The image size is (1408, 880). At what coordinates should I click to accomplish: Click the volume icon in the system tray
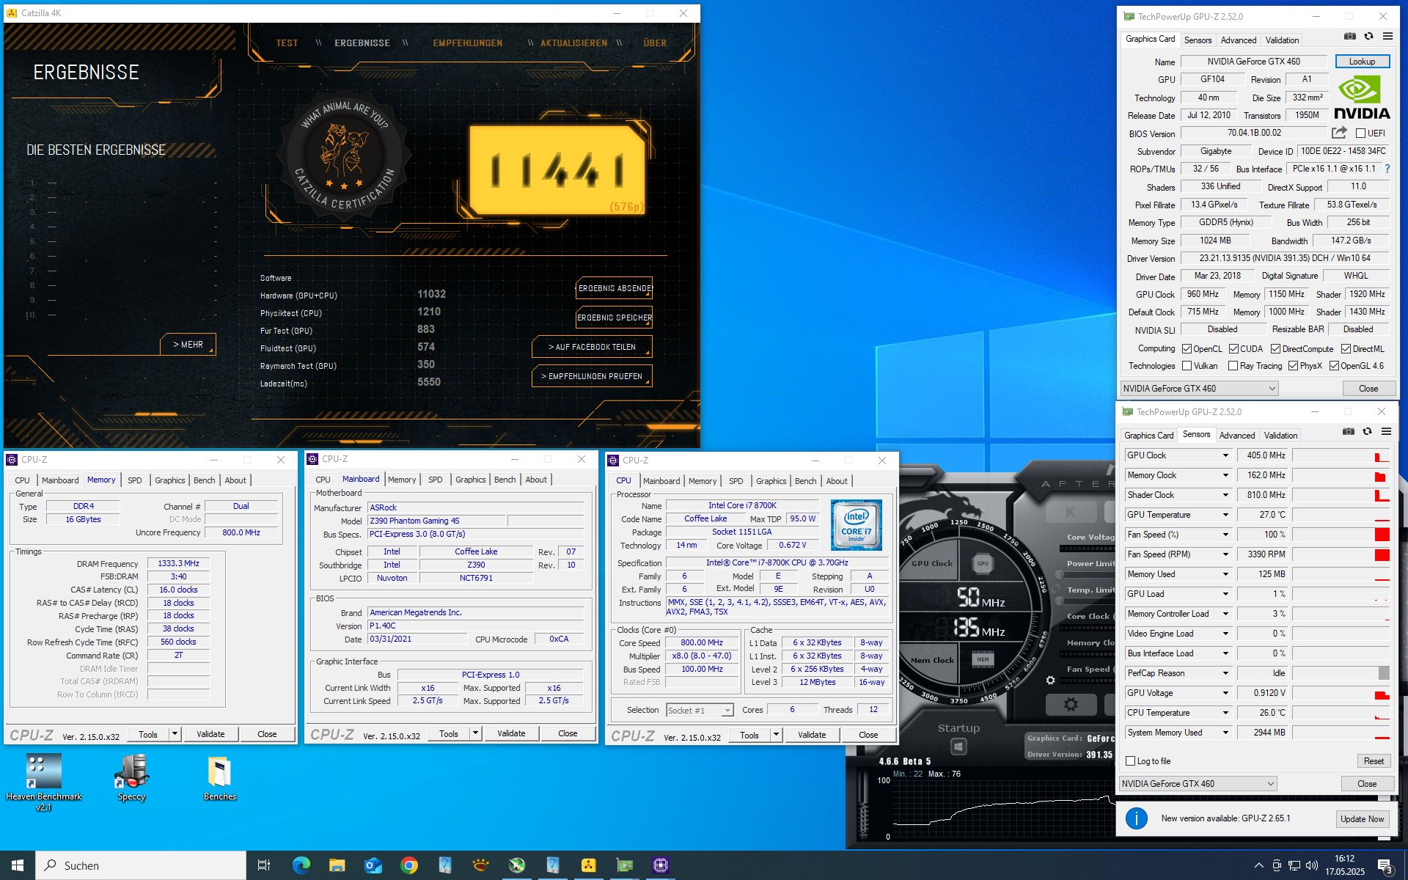pos(1312,865)
